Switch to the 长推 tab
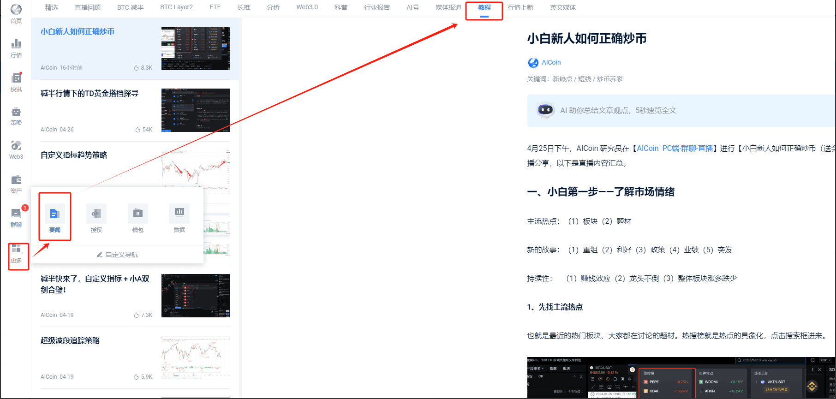Image resolution: width=836 pixels, height=399 pixels. (x=244, y=7)
